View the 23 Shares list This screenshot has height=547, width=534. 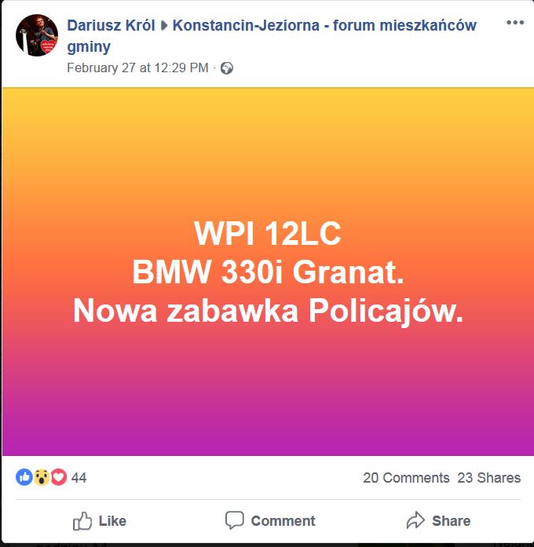point(489,478)
